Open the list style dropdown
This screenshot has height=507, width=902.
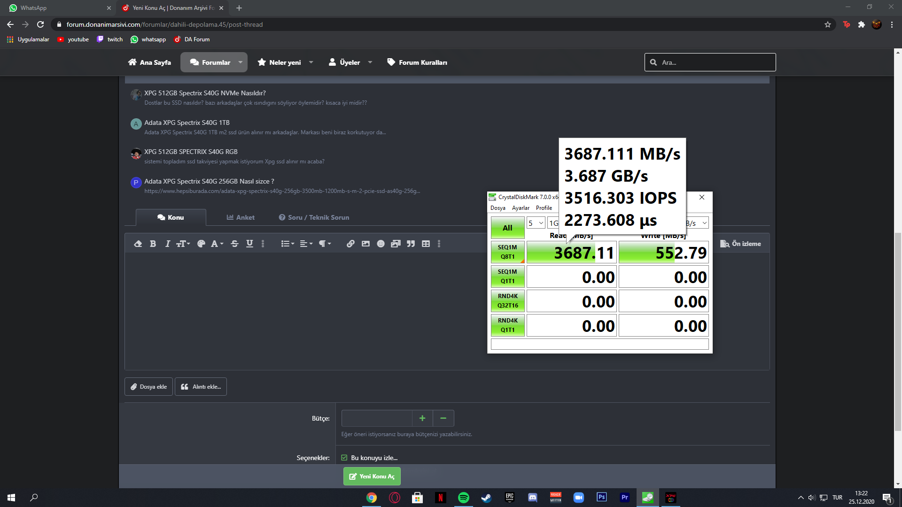coord(287,244)
